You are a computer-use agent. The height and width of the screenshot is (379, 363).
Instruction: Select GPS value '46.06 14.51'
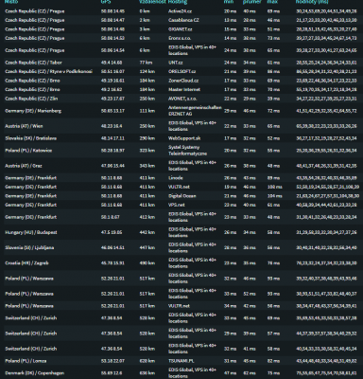pos(112,247)
